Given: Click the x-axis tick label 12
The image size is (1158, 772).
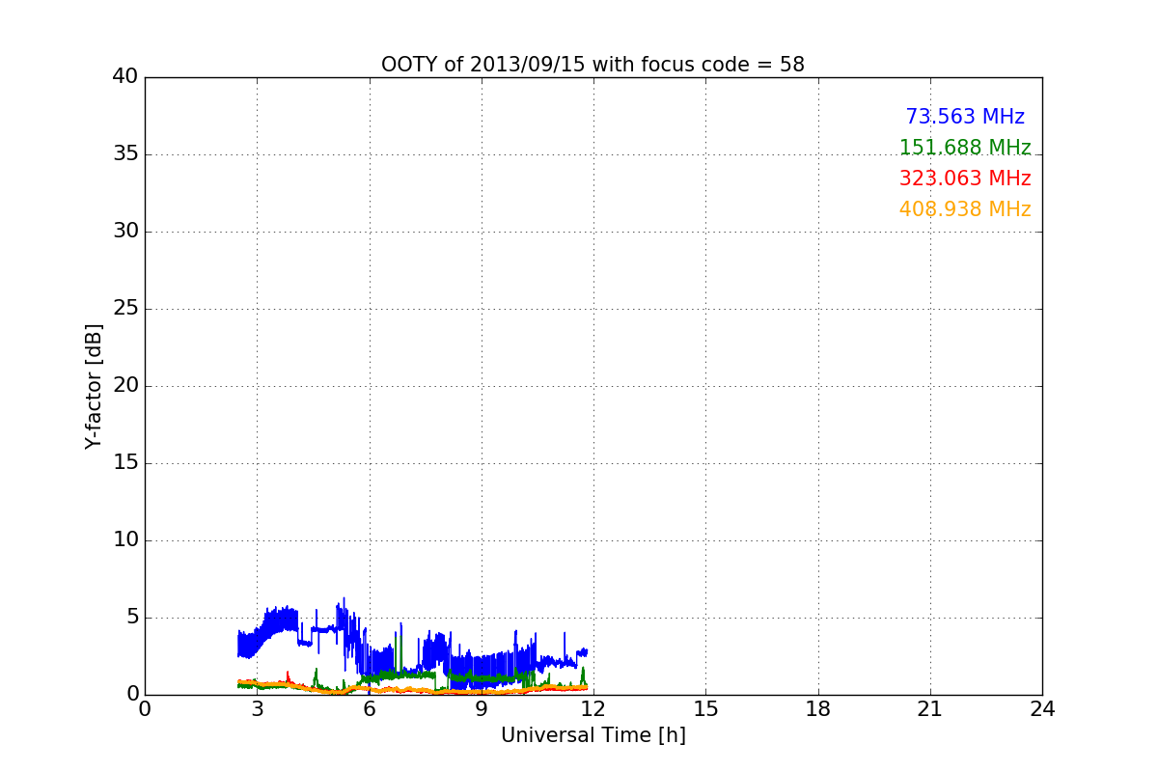Looking at the screenshot, I should 593,709.
